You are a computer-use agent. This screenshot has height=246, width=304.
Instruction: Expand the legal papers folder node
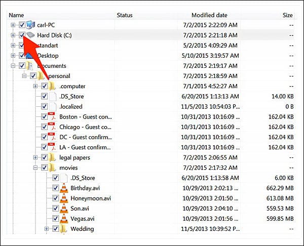(35, 157)
